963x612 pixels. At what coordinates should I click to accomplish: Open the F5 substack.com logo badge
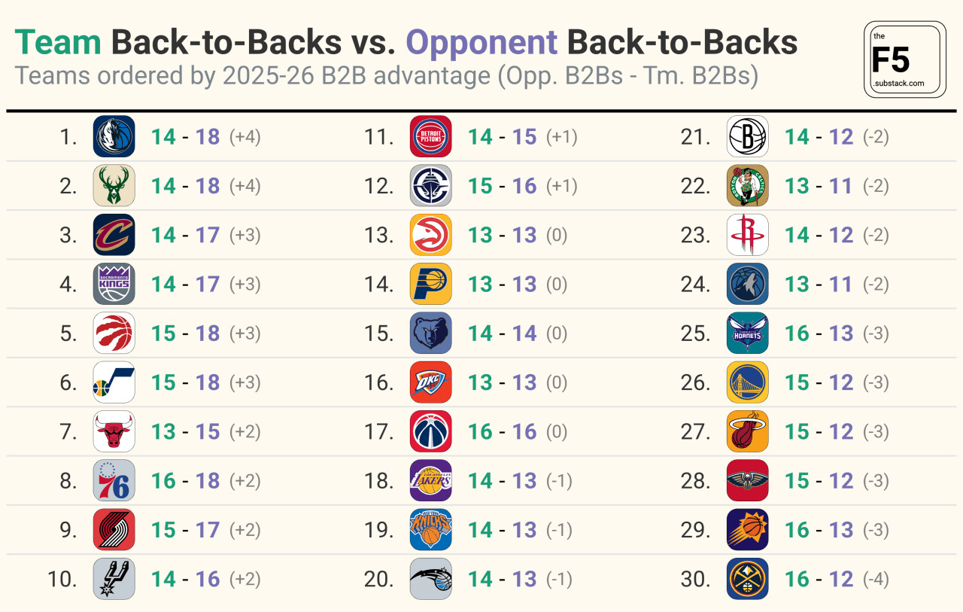click(905, 60)
